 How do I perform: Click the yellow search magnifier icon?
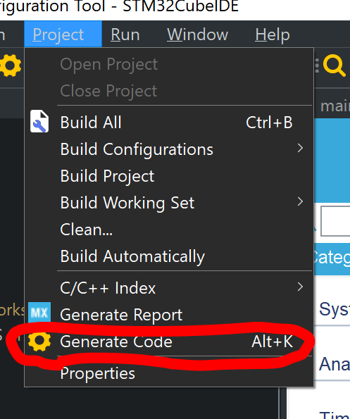point(334,65)
